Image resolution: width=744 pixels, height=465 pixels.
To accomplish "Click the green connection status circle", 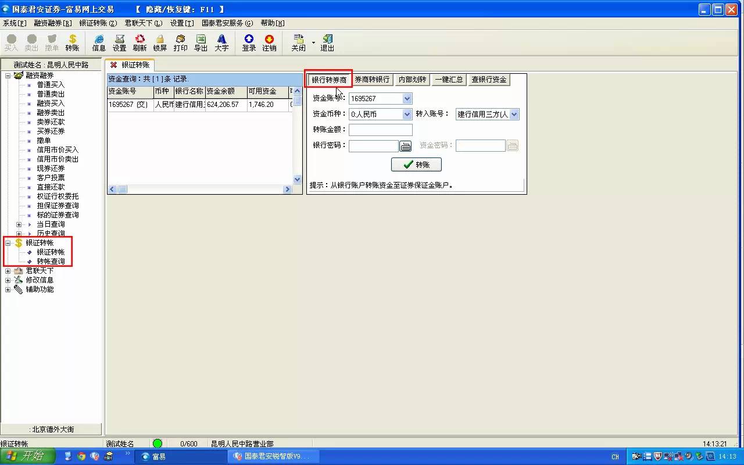I will 158,443.
